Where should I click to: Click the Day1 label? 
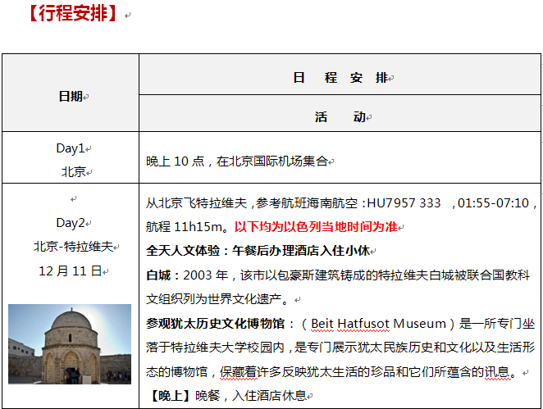coord(71,148)
